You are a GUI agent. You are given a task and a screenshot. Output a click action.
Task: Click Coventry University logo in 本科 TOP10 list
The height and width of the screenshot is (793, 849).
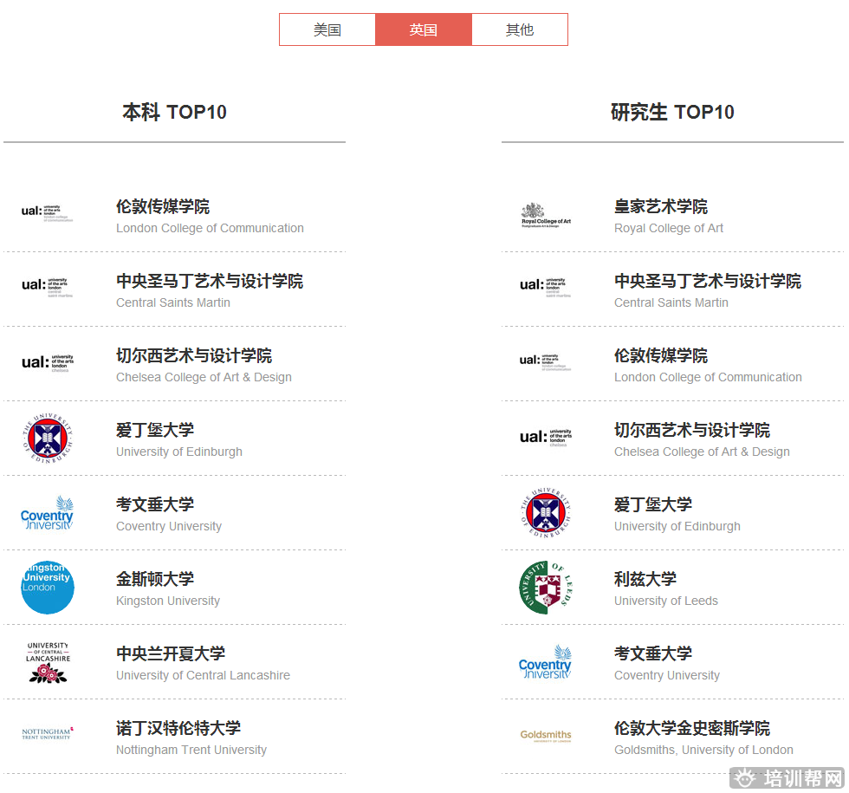pyautogui.click(x=47, y=513)
